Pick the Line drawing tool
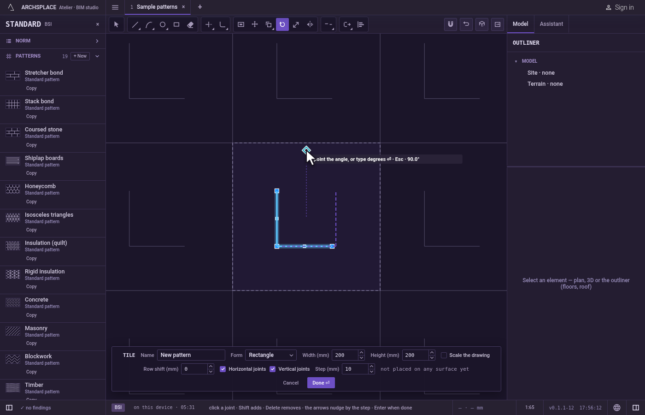 (135, 24)
